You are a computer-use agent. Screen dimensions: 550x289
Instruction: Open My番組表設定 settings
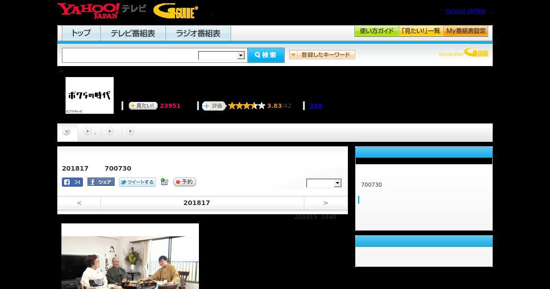tap(466, 31)
